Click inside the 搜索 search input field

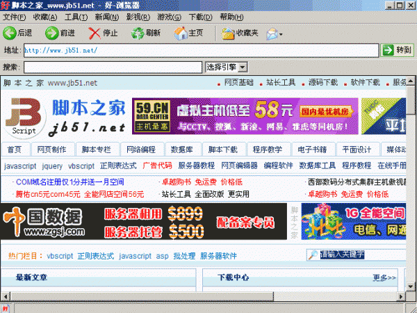[x=113, y=67]
